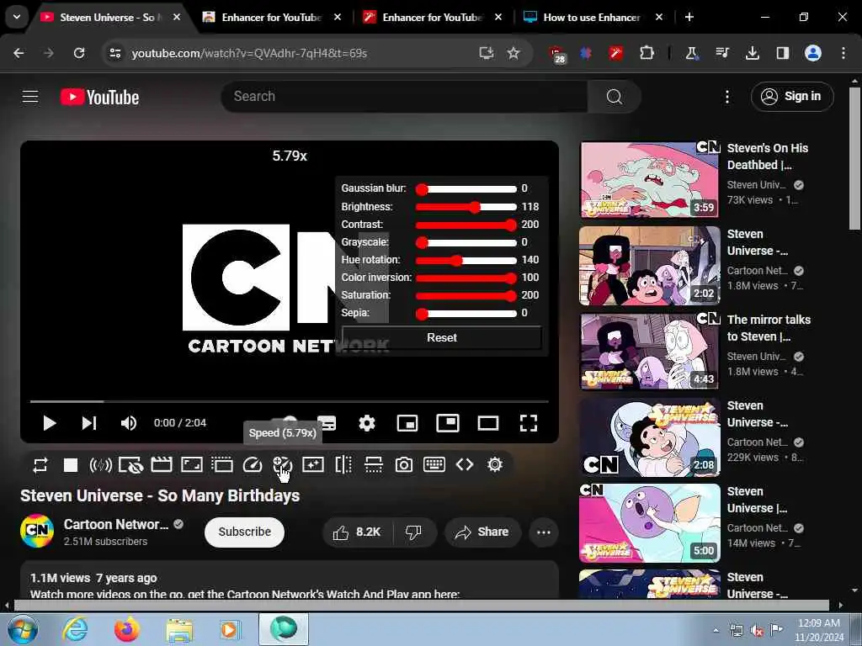The height and width of the screenshot is (646, 862).
Task: Switch to How to use Enhancer tab
Action: (x=591, y=18)
